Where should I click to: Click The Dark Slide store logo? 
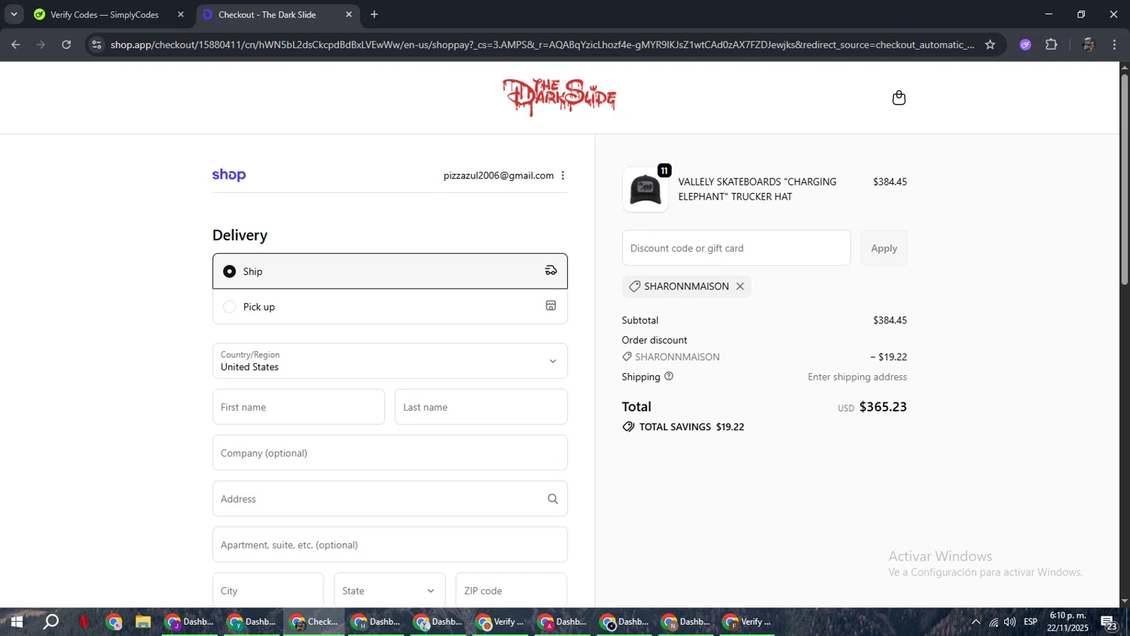click(x=559, y=97)
